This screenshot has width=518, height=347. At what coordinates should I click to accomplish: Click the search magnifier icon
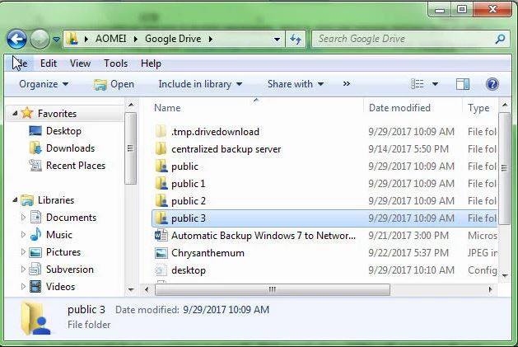[x=501, y=39]
